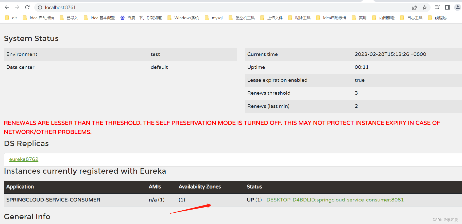This screenshot has height=224, width=462.
Task: Click the site info icon in address bar
Action: [x=40, y=8]
